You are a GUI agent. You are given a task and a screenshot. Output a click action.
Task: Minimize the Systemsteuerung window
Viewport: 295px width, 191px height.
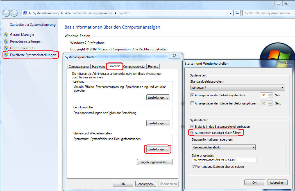click(279, 3)
